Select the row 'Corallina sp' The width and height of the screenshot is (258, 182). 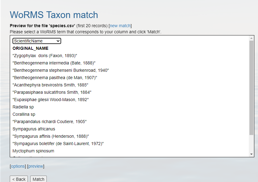(x=24, y=114)
